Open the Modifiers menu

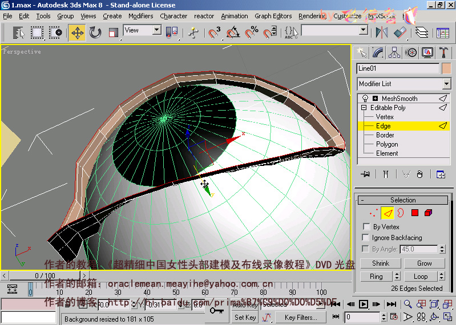pyautogui.click(x=141, y=16)
